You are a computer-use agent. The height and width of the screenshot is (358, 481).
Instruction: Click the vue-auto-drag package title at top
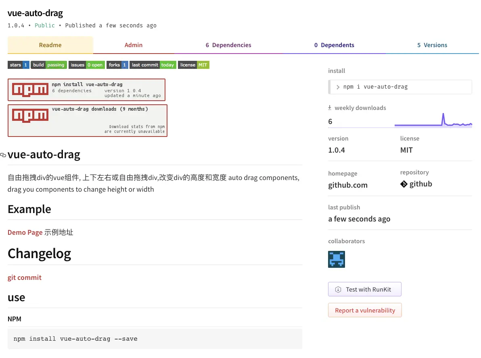click(x=35, y=13)
